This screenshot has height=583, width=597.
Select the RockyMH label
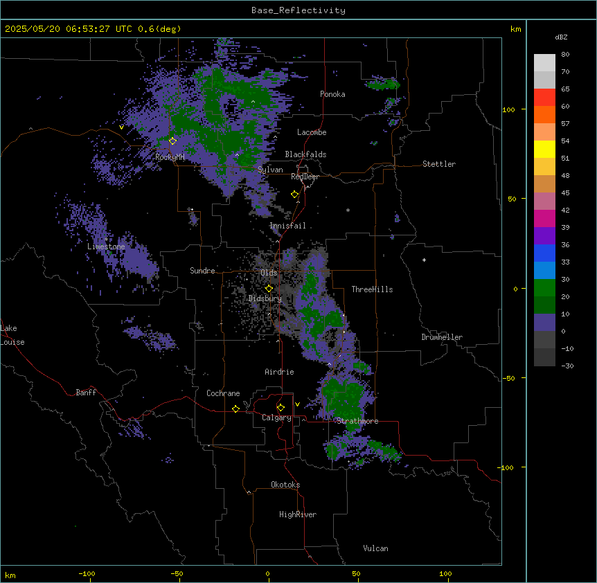coord(170,157)
